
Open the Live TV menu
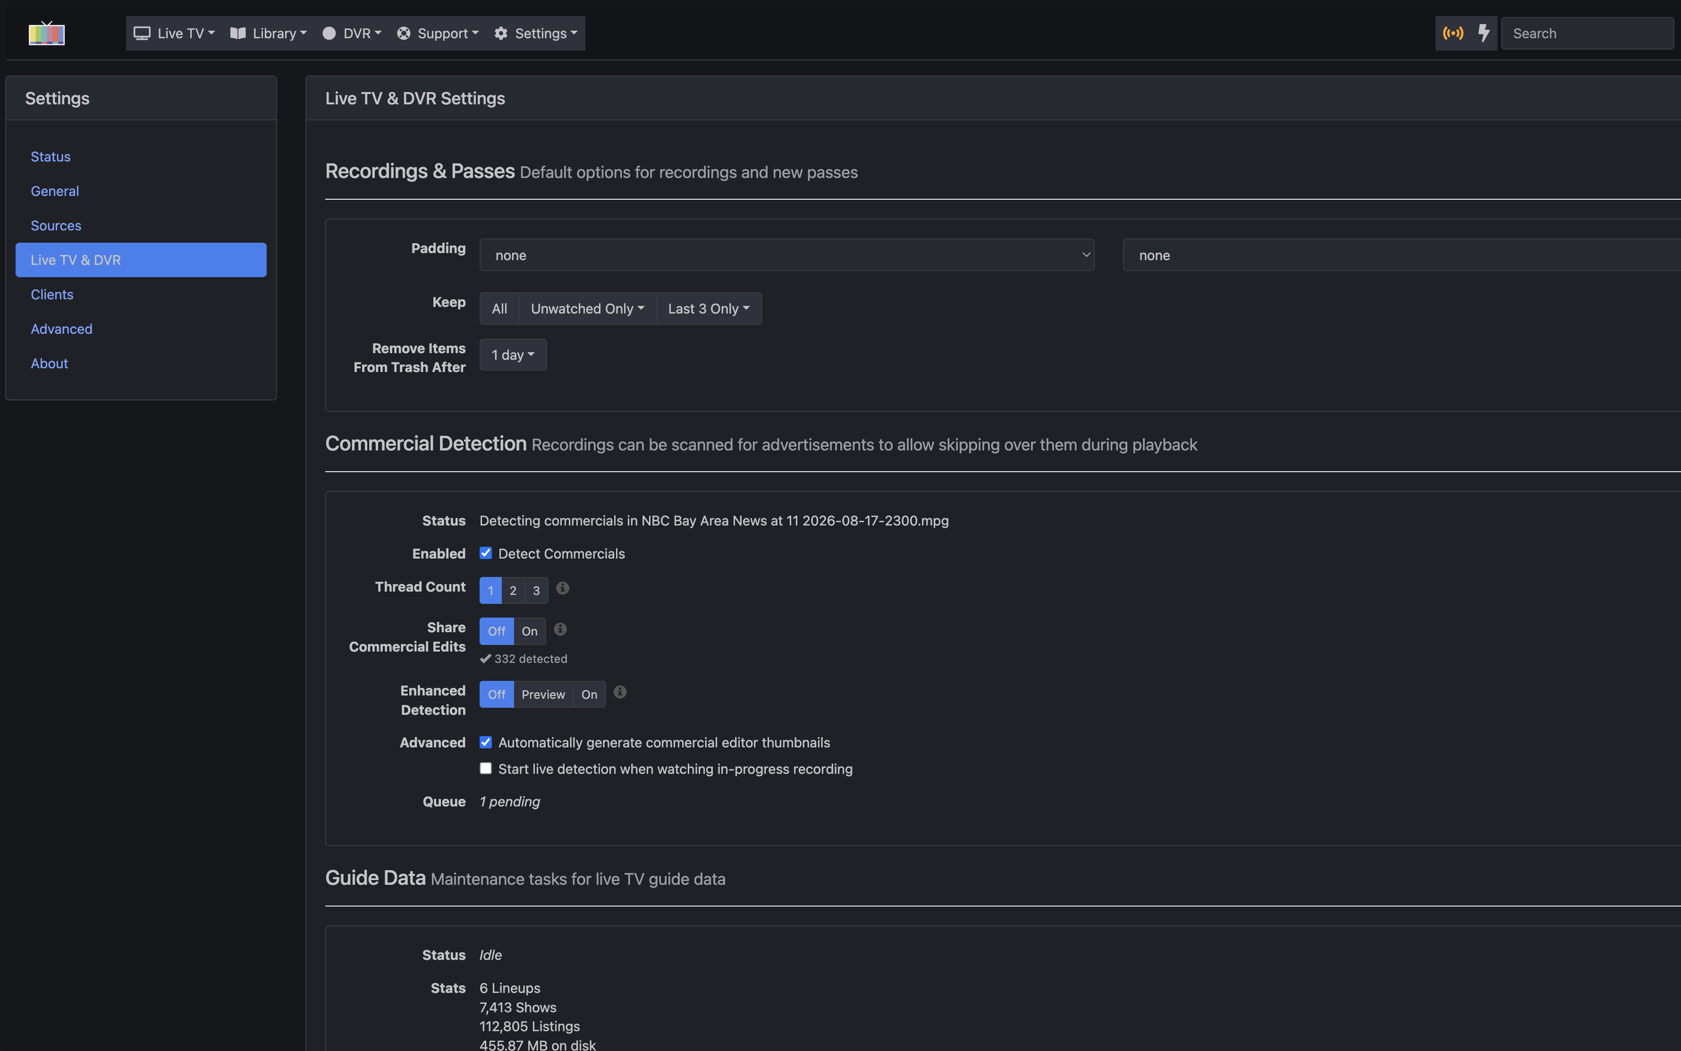[174, 34]
